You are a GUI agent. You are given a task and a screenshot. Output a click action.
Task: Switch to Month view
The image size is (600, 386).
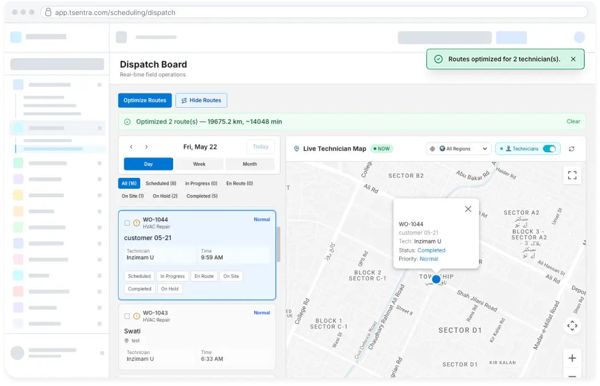(250, 164)
